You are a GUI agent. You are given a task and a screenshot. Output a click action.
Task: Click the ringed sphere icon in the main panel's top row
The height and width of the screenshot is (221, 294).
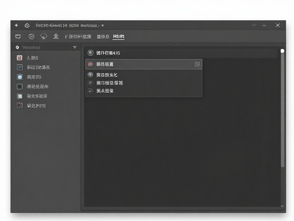90,53
